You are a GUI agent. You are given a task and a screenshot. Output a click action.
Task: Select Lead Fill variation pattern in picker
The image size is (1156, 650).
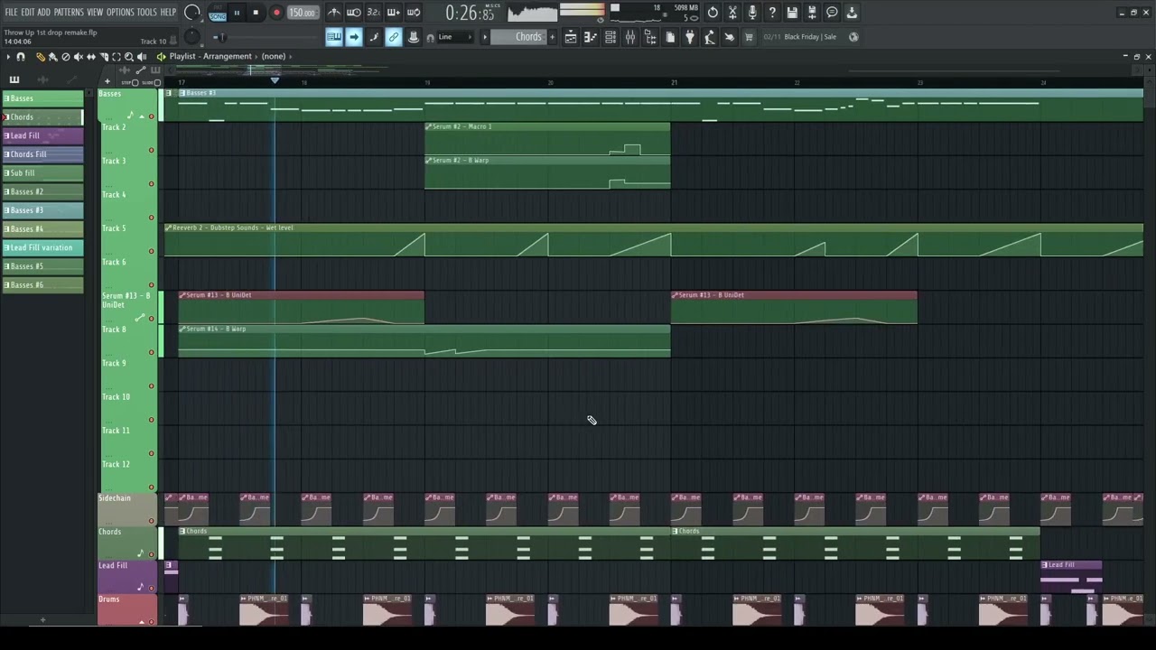tap(42, 247)
